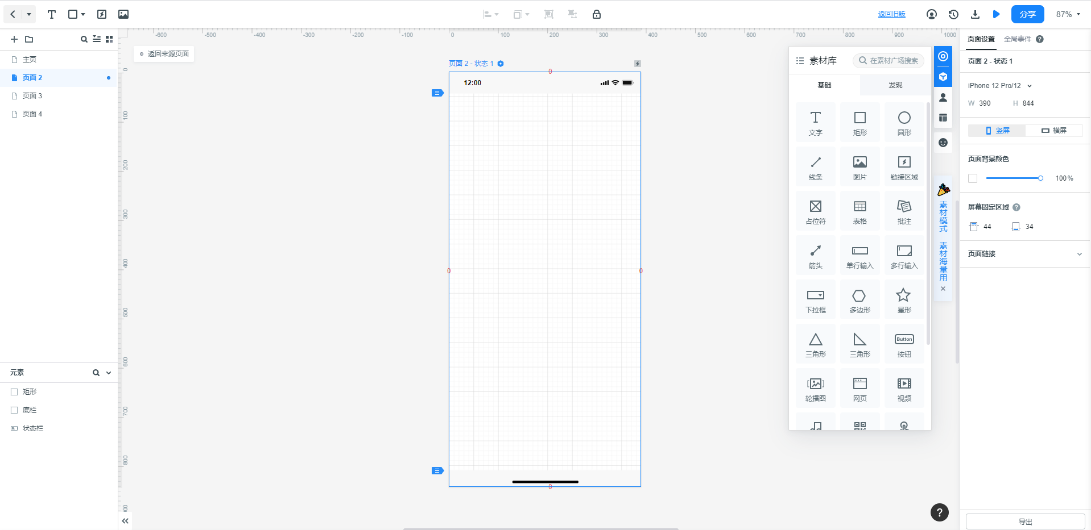Choose the 轮播图 carousel component
This screenshot has width=1091, height=530.
(x=815, y=389)
